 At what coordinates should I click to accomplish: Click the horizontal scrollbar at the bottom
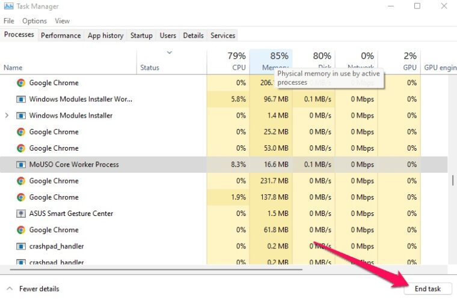pos(156,269)
